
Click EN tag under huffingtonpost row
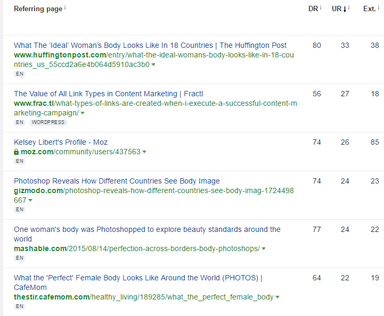coord(20,74)
